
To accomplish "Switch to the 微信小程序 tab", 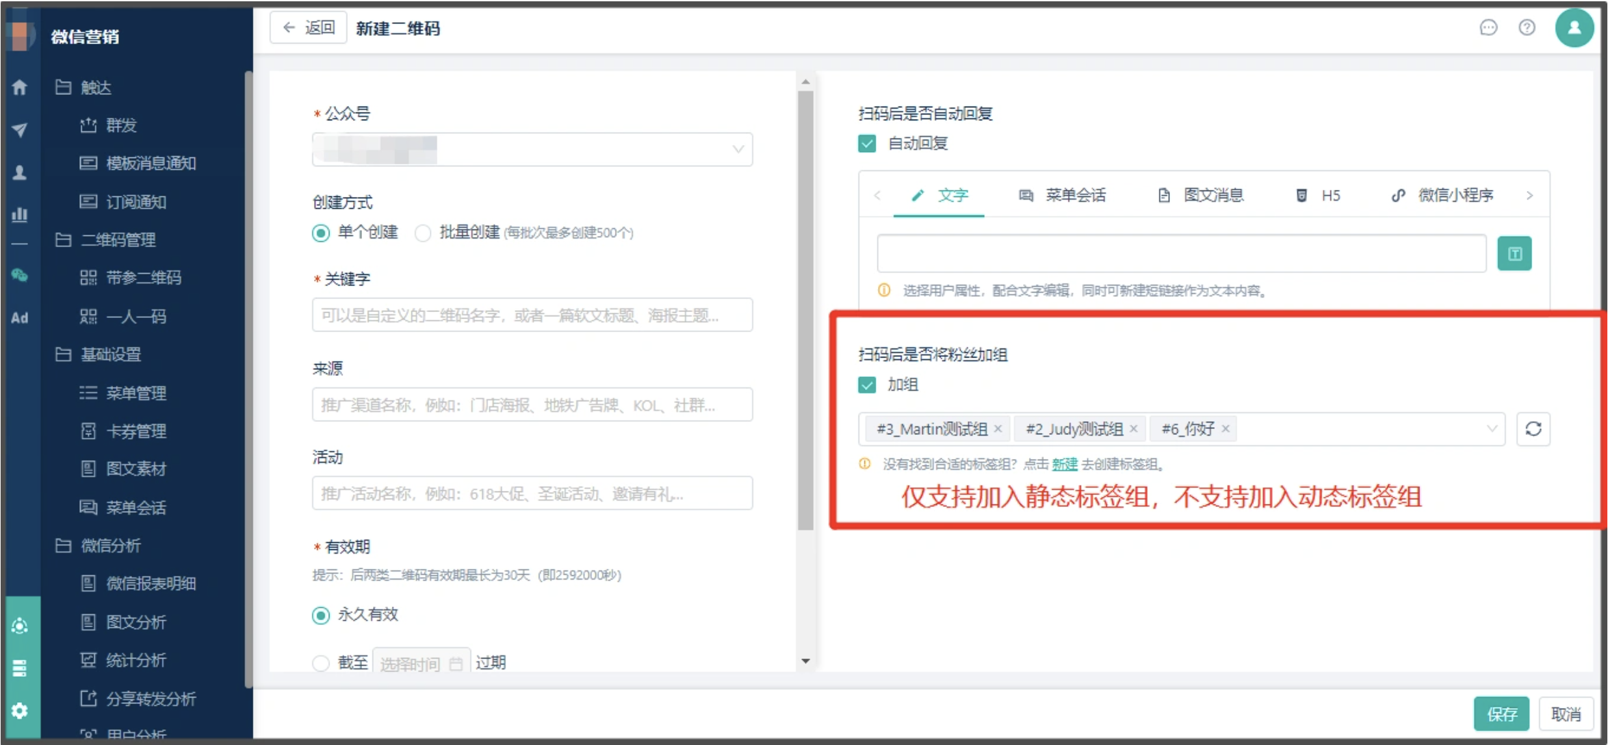I will (x=1442, y=195).
